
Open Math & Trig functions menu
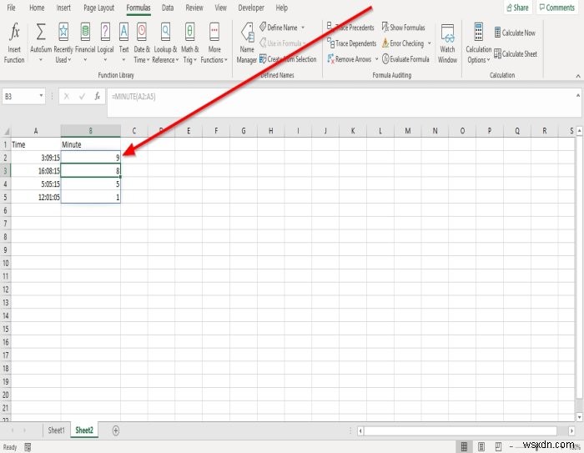[x=189, y=43]
